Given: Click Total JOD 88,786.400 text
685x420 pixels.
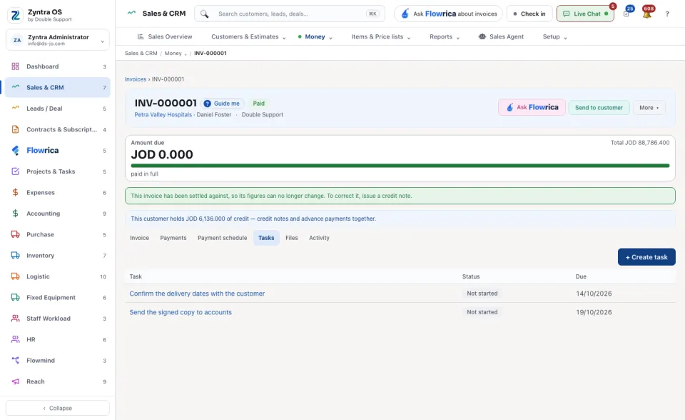Looking at the screenshot, I should pyautogui.click(x=639, y=143).
